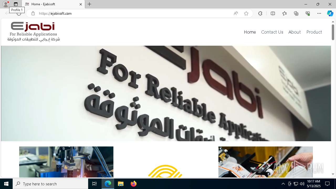This screenshot has height=189, width=336.
Task: Open the Meet Now tray icon
Action: tap(290, 184)
